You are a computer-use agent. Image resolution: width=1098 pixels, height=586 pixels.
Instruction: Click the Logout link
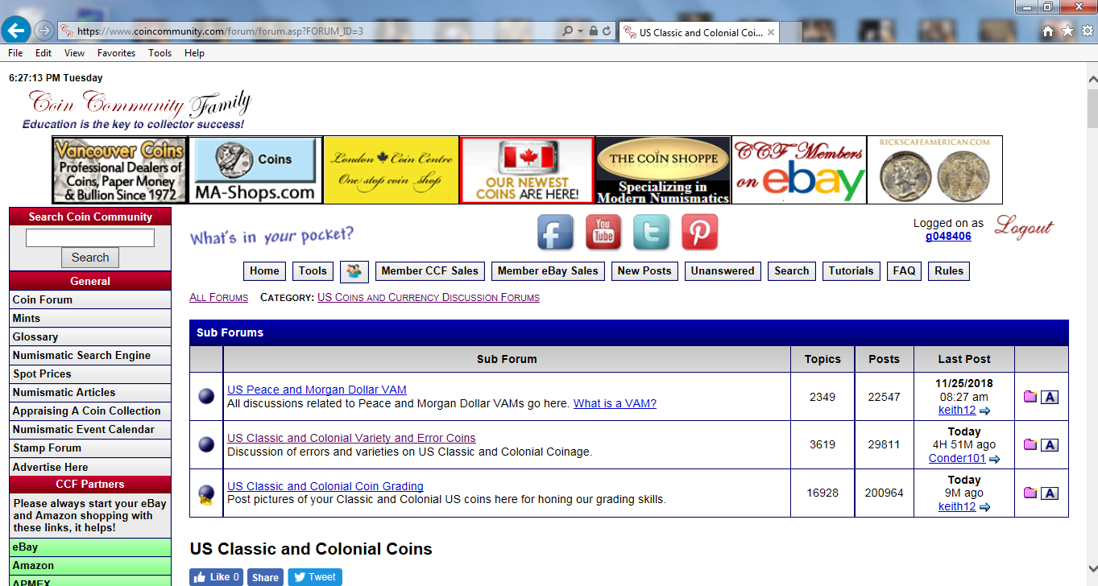[1023, 228]
